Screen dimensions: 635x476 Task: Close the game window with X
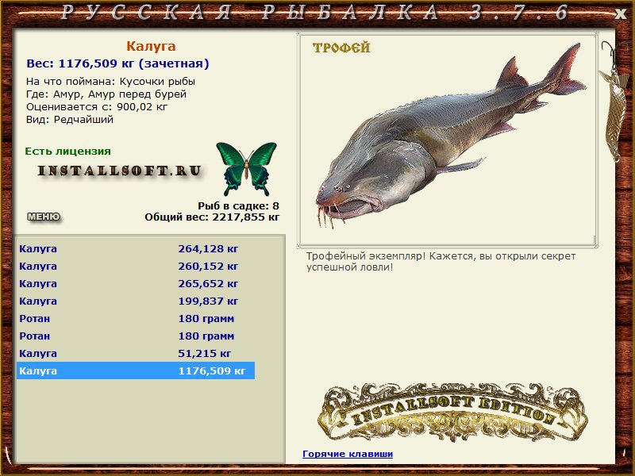[620, 13]
